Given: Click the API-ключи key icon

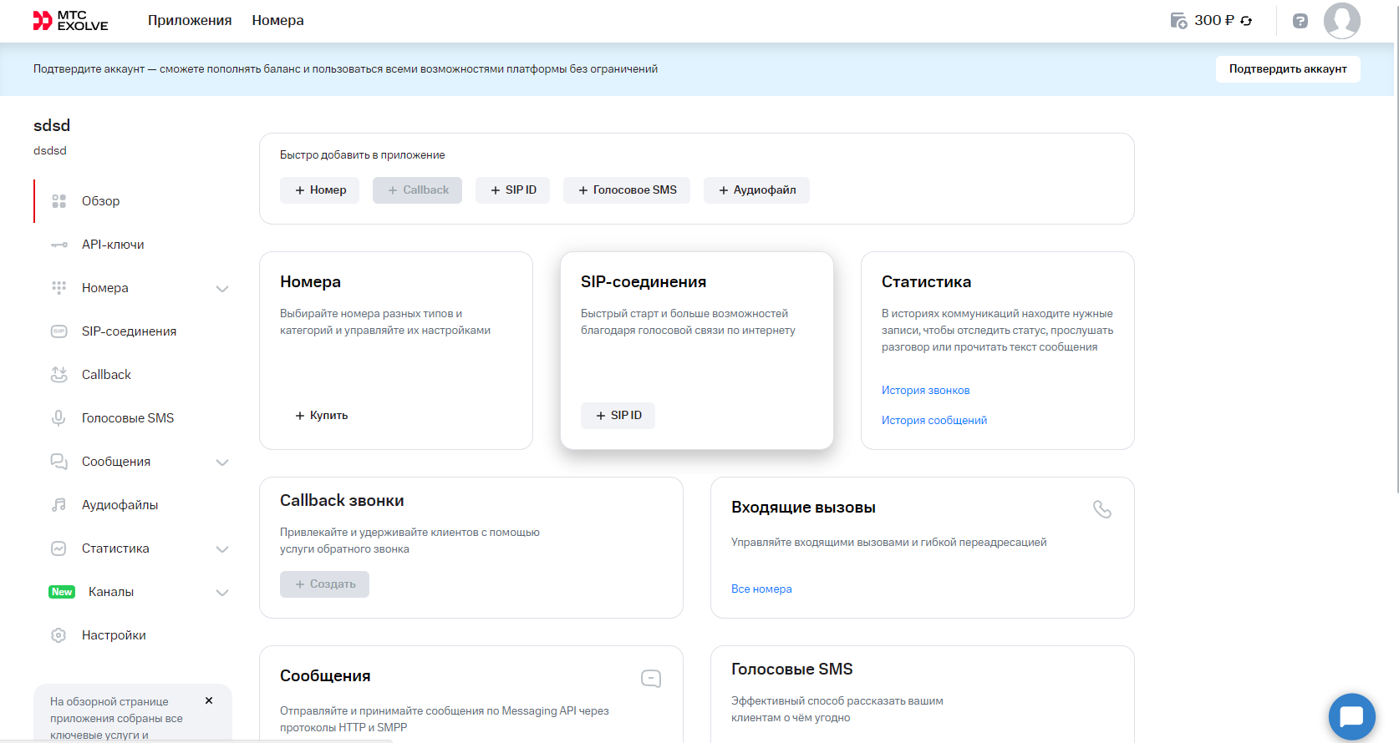Looking at the screenshot, I should (x=59, y=245).
